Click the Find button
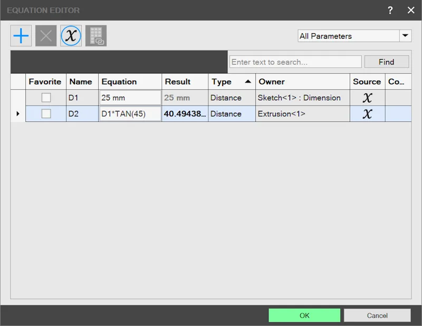 [387, 62]
